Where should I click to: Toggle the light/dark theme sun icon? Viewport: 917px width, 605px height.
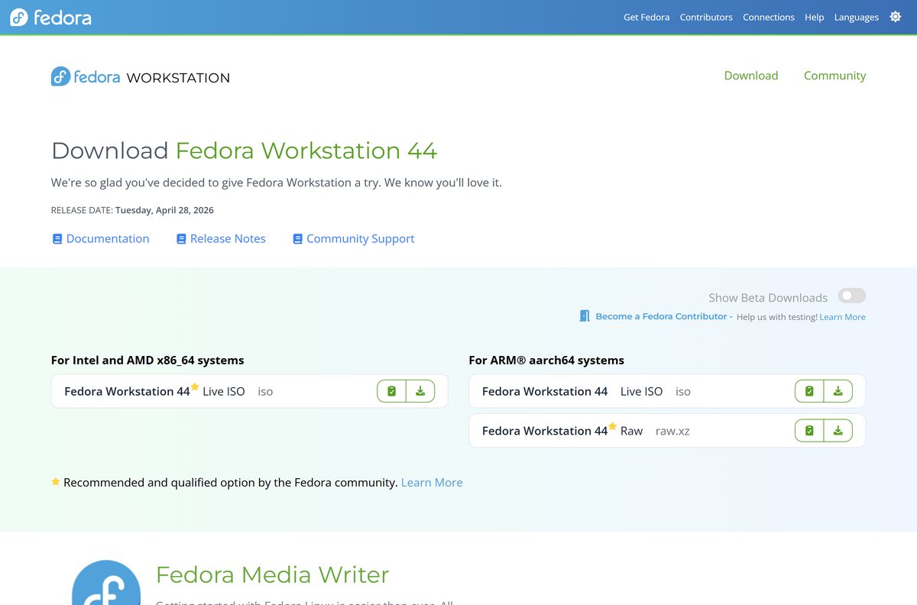click(x=896, y=17)
